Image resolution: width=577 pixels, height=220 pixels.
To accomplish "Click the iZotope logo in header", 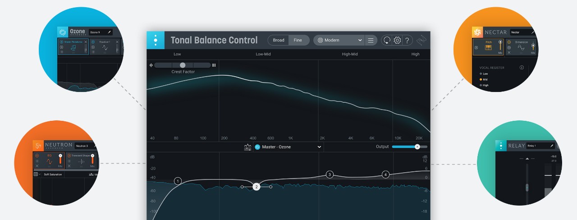I will coord(421,41).
